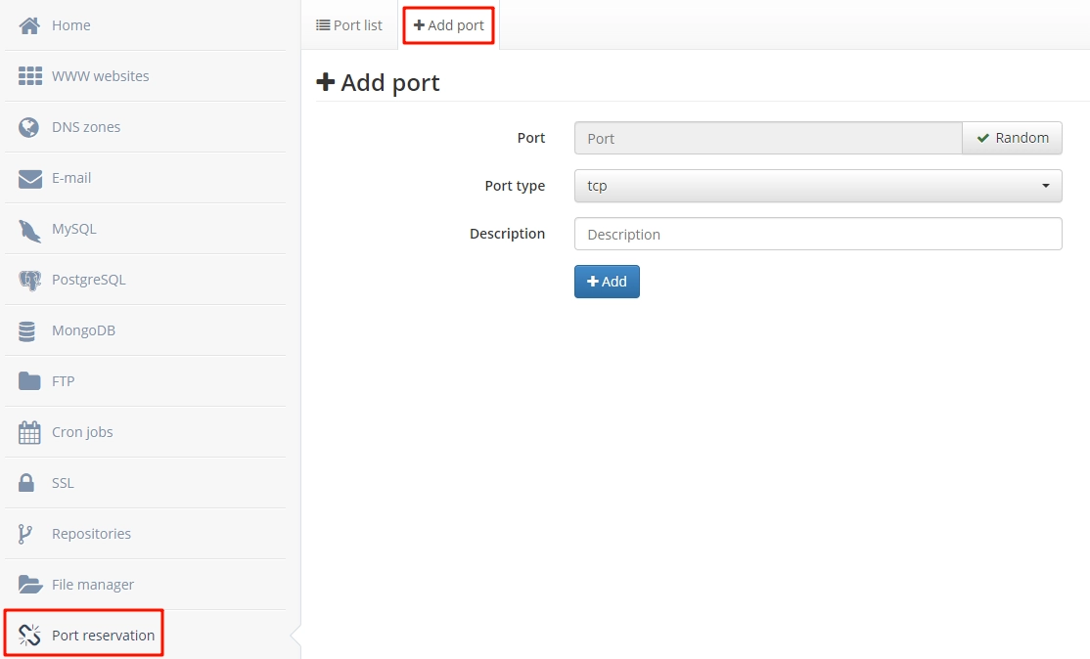Go to Port reservation in sidebar
Image resolution: width=1090 pixels, height=659 pixels.
[103, 636]
